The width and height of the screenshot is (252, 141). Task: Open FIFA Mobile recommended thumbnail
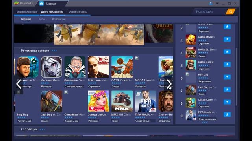coord(146,101)
